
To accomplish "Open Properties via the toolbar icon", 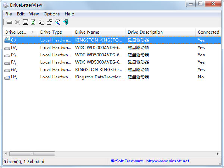I will pos(49,22).
